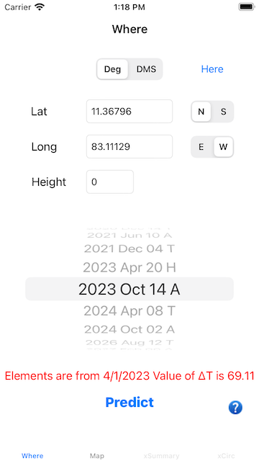Focus the Lat input field
The image size is (259, 461).
(129, 112)
